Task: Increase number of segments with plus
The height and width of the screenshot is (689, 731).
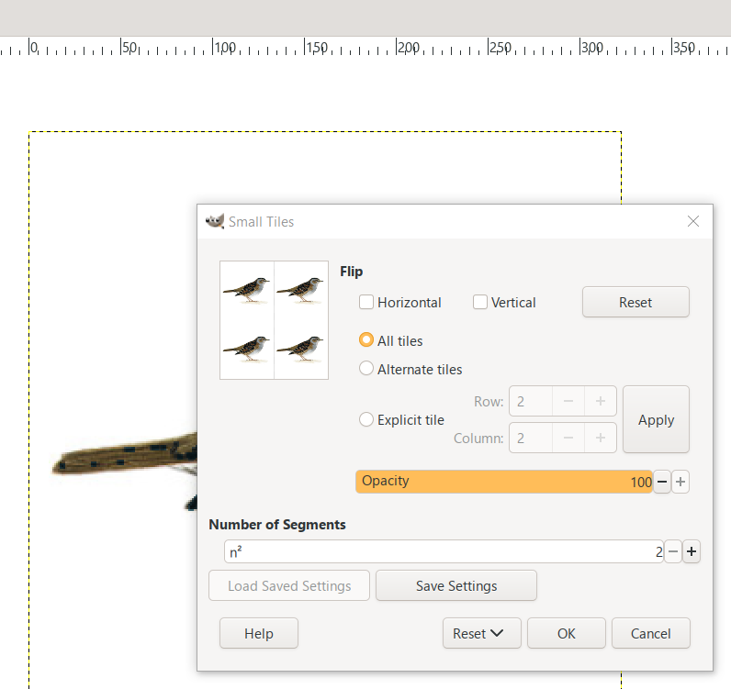Action: (x=692, y=551)
